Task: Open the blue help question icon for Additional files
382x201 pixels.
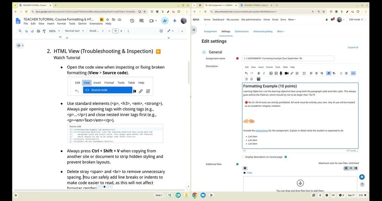Action: point(237,164)
